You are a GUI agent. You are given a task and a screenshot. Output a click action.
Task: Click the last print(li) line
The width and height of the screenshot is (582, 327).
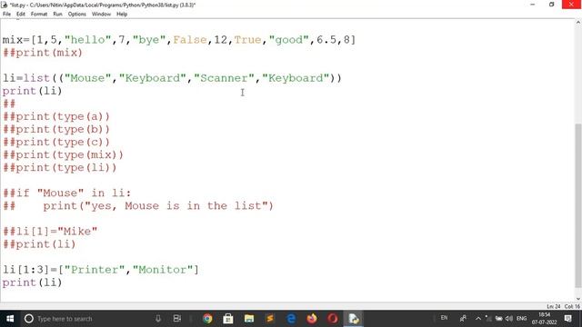(33, 282)
